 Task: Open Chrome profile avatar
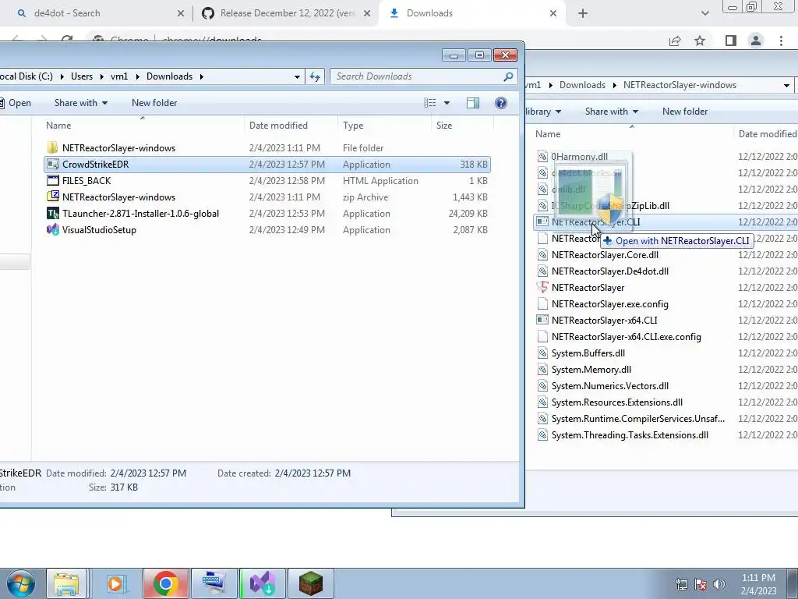(756, 41)
